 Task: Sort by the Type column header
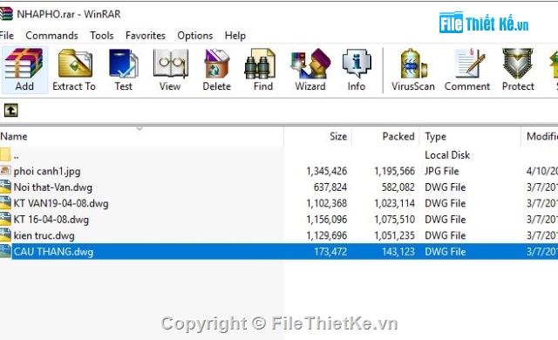[x=471, y=136]
